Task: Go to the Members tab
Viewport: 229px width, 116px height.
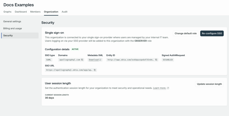Action: tap(35, 12)
